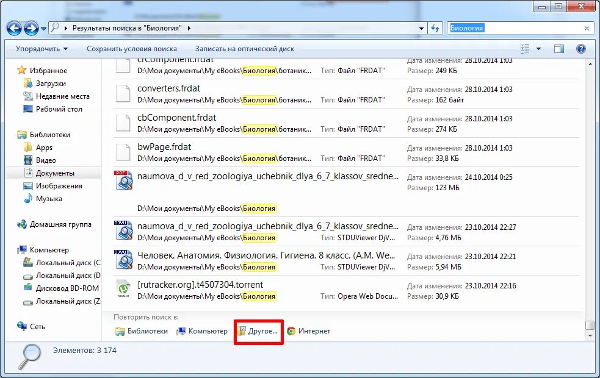The image size is (600, 378).
Task: Click Сохранить условия поиска
Action: pyautogui.click(x=132, y=49)
